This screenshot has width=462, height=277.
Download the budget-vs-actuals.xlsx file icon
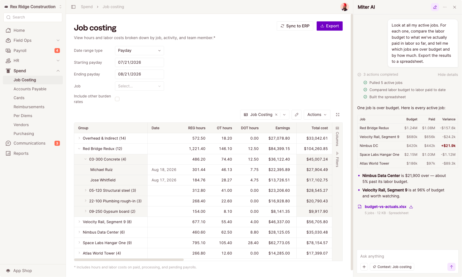[411, 207]
